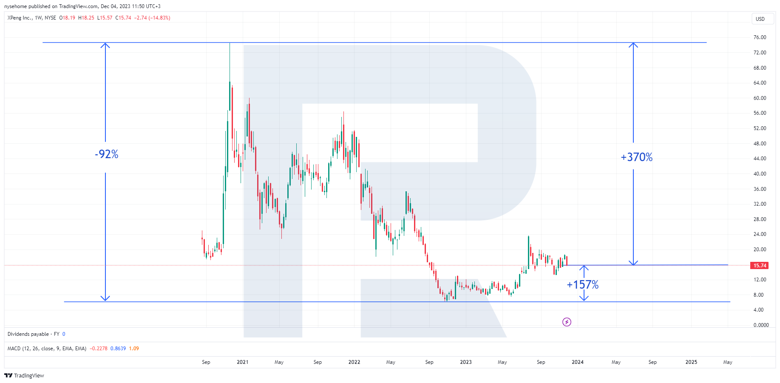Image resolution: width=780 pixels, height=383 pixels.
Task: Click the 2023 time axis label
Action: tap(466, 362)
